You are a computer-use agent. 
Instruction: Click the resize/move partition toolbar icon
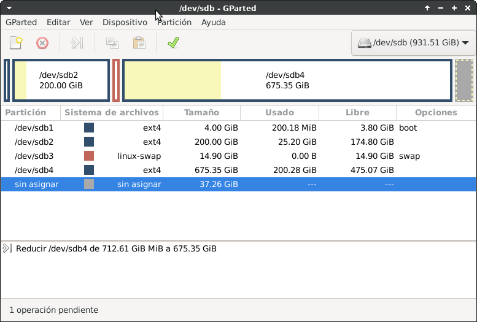pyautogui.click(x=77, y=43)
